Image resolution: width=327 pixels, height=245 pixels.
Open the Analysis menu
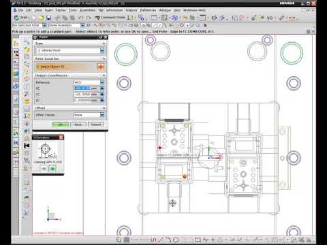[131, 10]
